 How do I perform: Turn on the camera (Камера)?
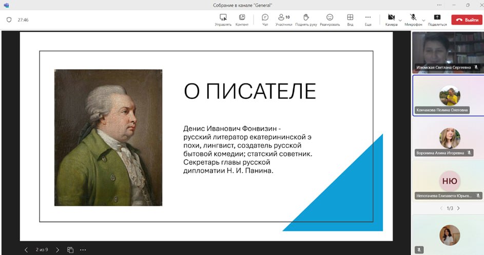[391, 19]
